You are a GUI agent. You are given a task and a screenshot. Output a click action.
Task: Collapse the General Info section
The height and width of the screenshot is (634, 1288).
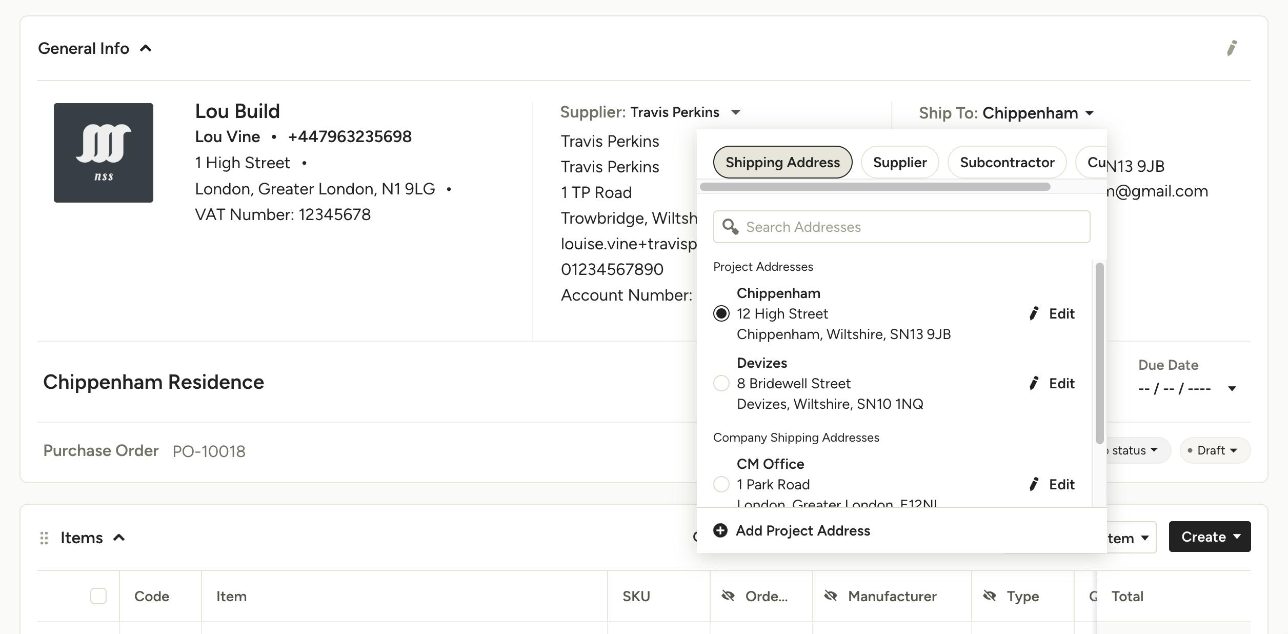click(146, 48)
